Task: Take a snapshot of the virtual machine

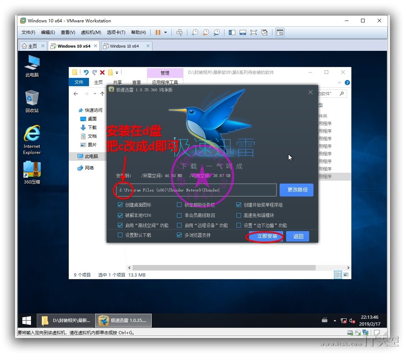Action: point(195,32)
